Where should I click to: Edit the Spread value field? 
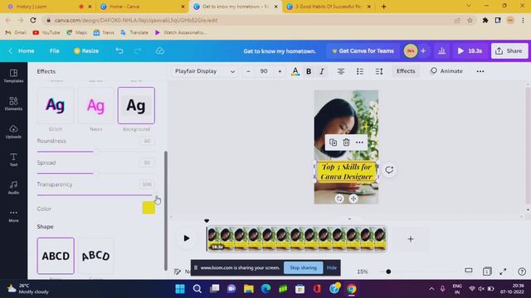(x=147, y=162)
